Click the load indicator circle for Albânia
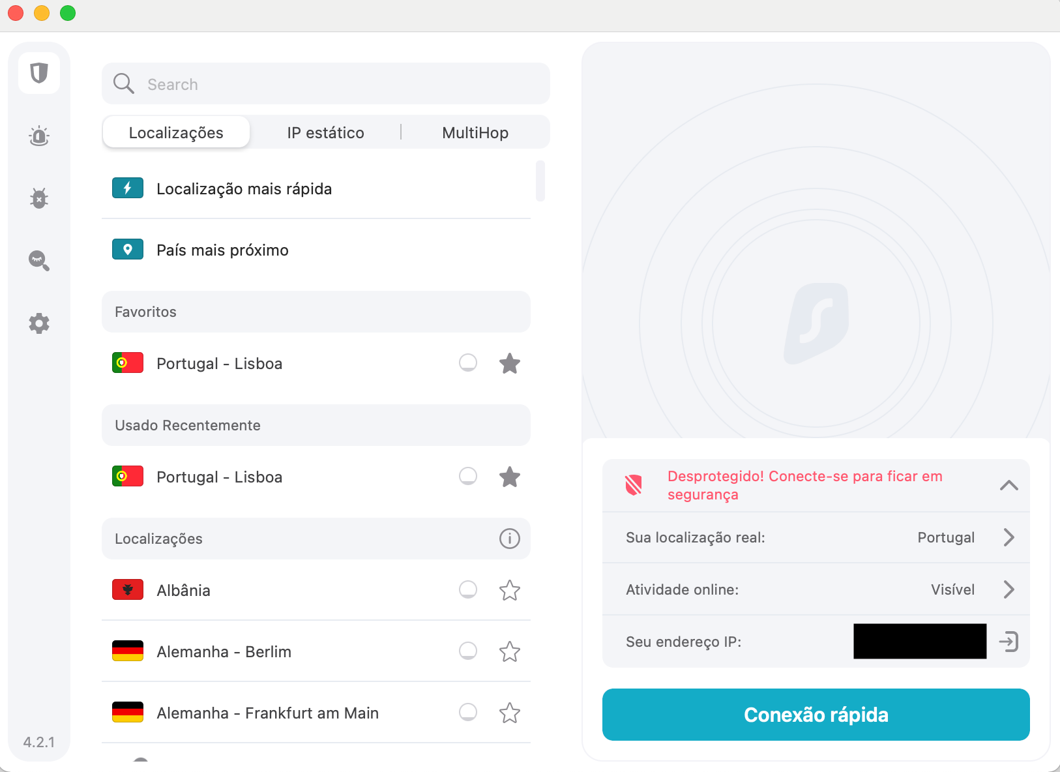 pyautogui.click(x=468, y=589)
